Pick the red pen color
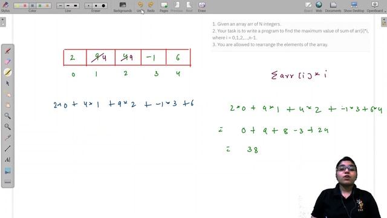 pyautogui.click(x=25, y=5)
